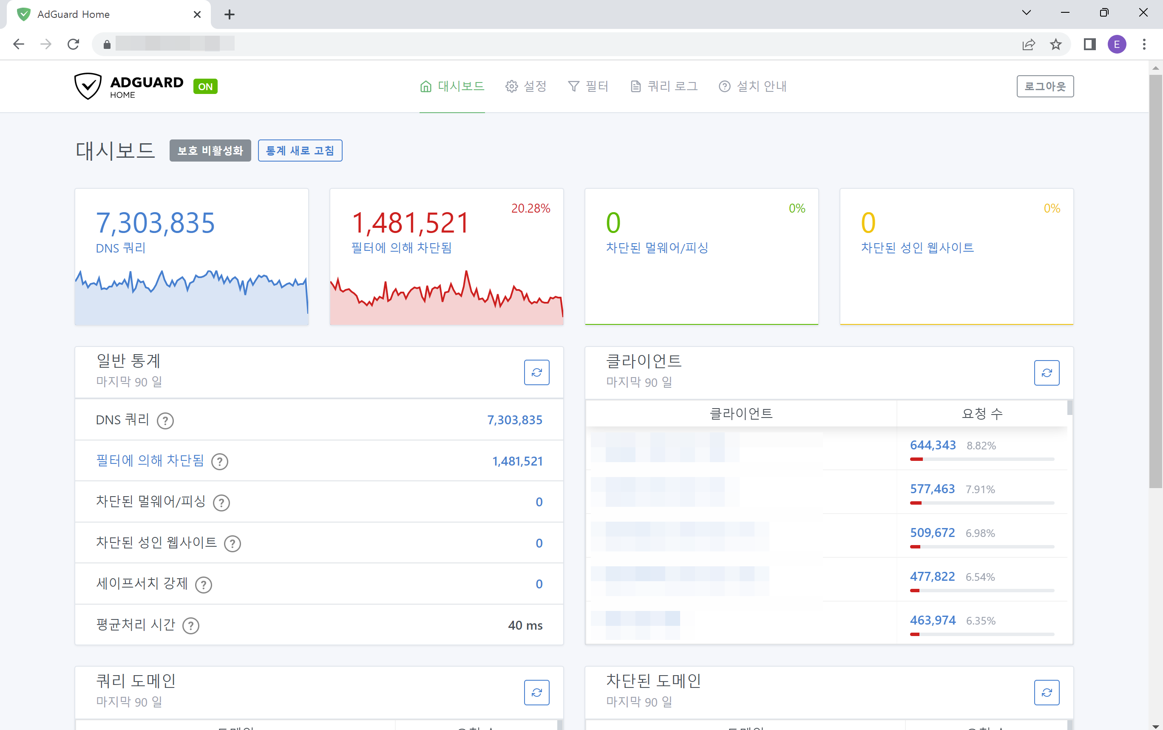
Task: Bookmark this page with star icon
Action: point(1055,44)
